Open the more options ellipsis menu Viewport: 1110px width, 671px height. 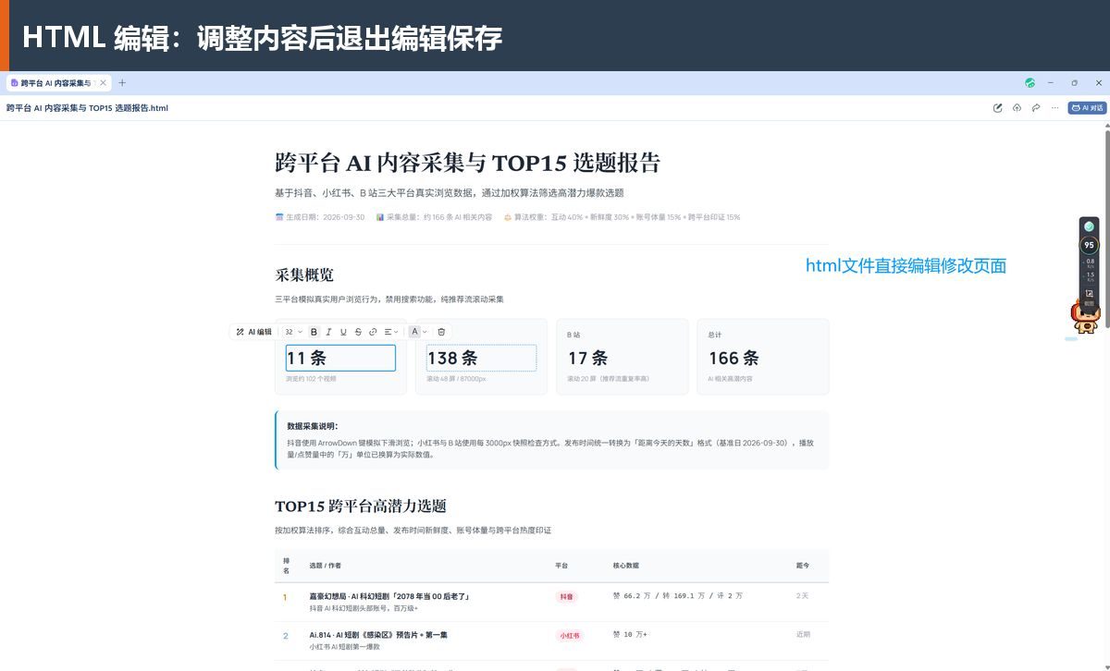(1055, 108)
